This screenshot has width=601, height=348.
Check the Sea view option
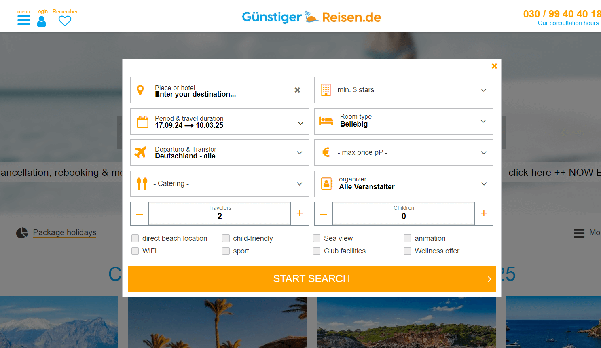pyautogui.click(x=317, y=238)
